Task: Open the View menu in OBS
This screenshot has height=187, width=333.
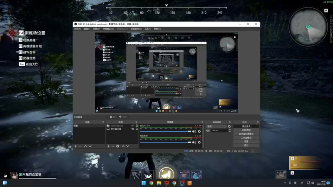Action: [97, 29]
